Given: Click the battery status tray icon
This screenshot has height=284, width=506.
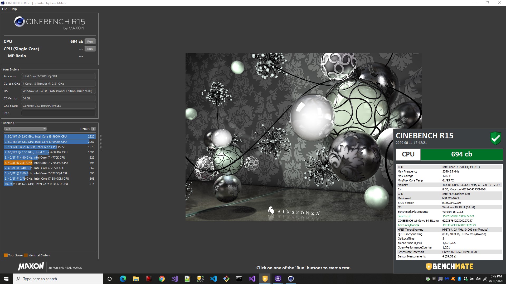Looking at the screenshot, I should pyautogui.click(x=472, y=279).
